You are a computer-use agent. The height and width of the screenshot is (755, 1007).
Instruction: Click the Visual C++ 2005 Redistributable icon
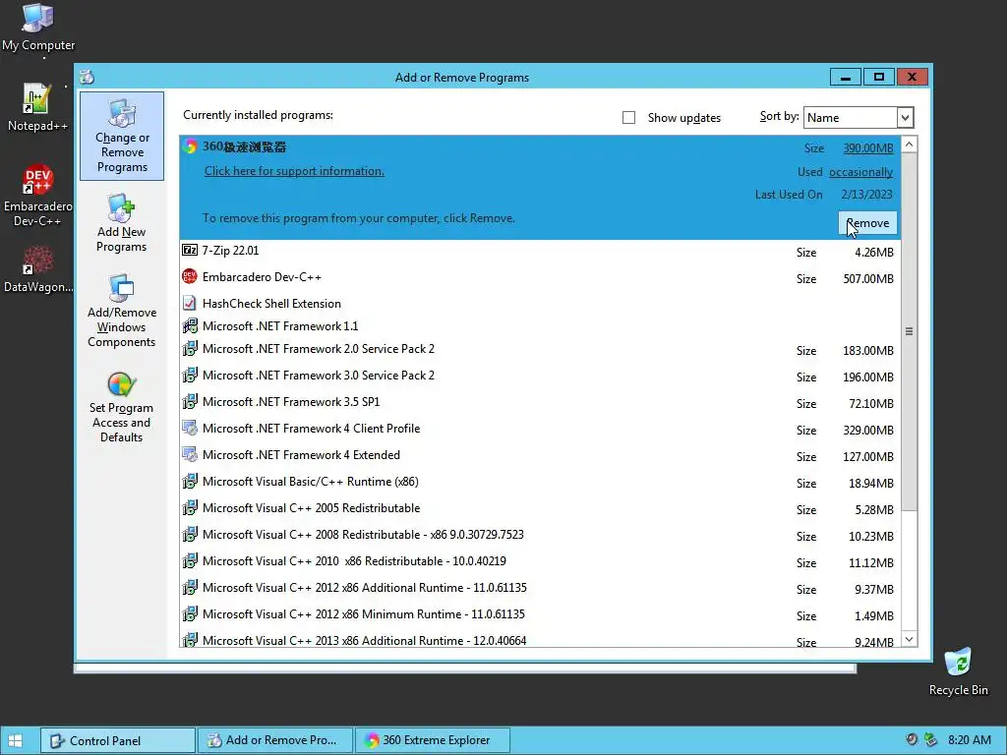190,508
